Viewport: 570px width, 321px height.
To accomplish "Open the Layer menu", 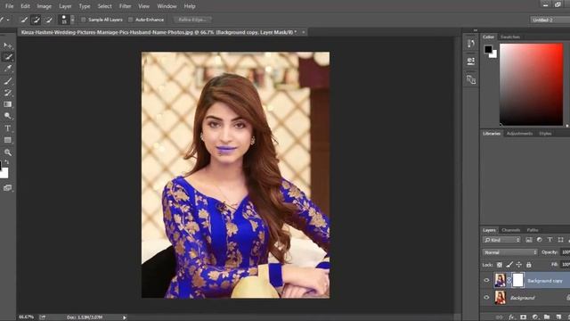I will [65, 6].
